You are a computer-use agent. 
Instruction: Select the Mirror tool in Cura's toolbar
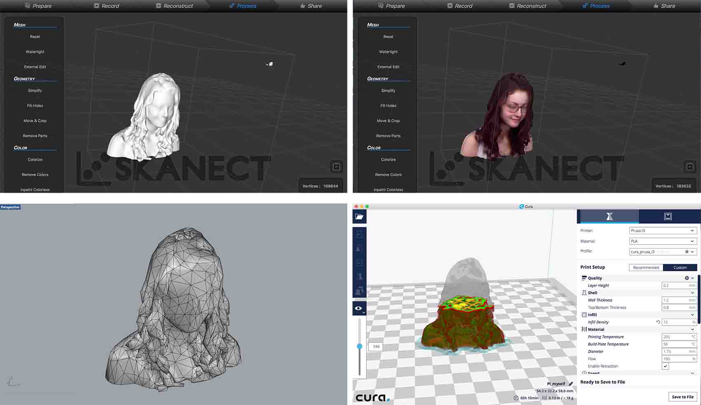(359, 277)
